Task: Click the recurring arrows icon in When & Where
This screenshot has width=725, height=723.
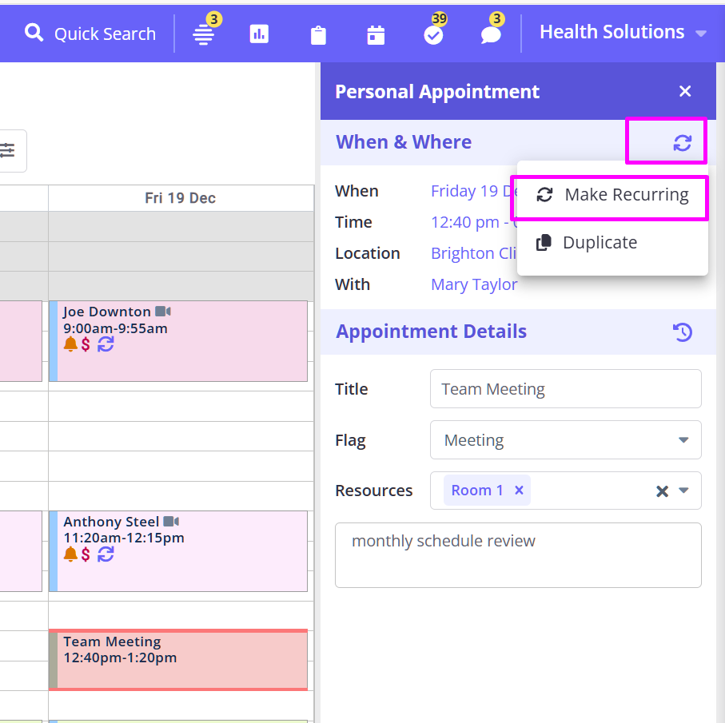Action: [682, 142]
